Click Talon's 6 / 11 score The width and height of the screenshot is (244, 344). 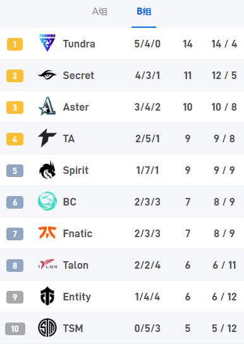224,265
